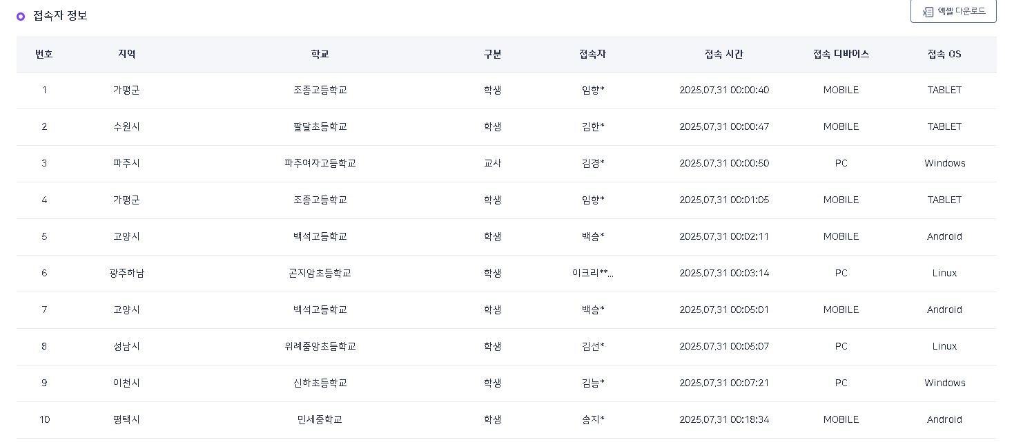
Task: Click the 접속 시간 column header
Action: click(x=724, y=55)
